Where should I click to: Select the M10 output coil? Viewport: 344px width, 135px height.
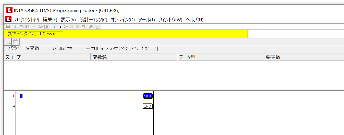(148, 96)
